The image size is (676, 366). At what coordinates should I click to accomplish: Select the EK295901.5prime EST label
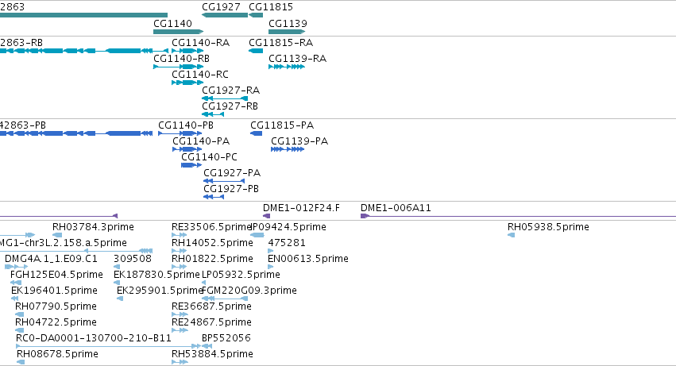pyautogui.click(x=160, y=291)
